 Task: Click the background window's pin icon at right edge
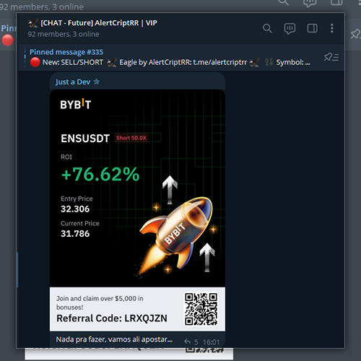click(x=355, y=34)
